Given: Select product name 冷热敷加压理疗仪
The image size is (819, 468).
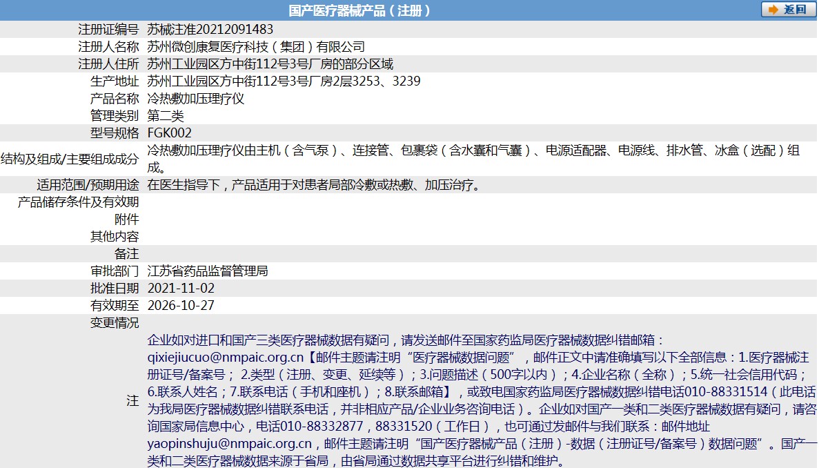Looking at the screenshot, I should [x=196, y=98].
